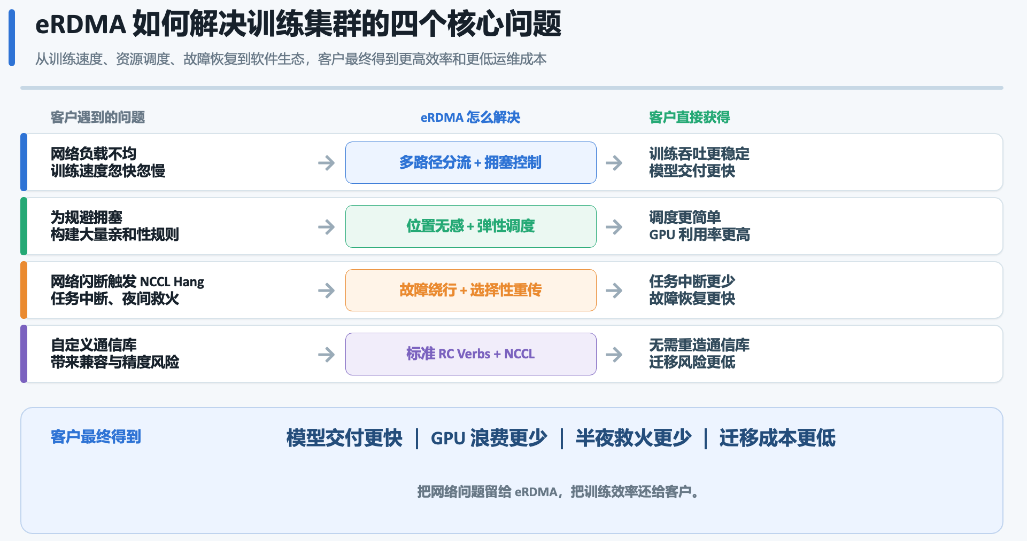Click the tagline '把网络问题留给 eRDMA，把训练效率还给客户。'
The width and height of the screenshot is (1027, 541).
(558, 491)
